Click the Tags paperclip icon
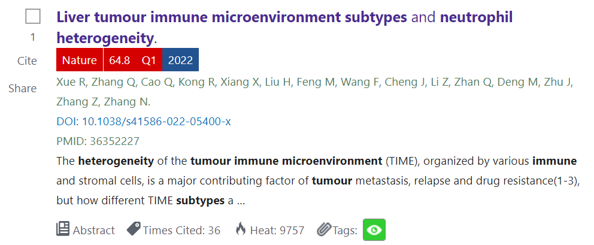Image resolution: width=594 pixels, height=245 pixels. 324,229
